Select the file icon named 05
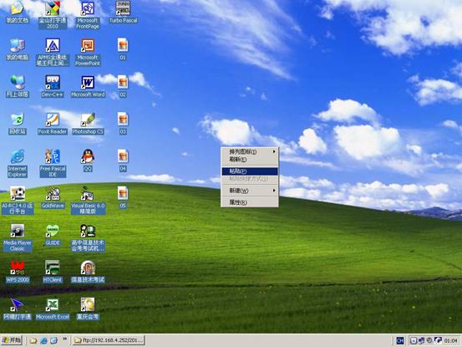This screenshot has height=347, width=462. (123, 197)
